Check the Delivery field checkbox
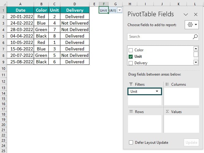Viewport: 204px width, 153px height. (130, 63)
